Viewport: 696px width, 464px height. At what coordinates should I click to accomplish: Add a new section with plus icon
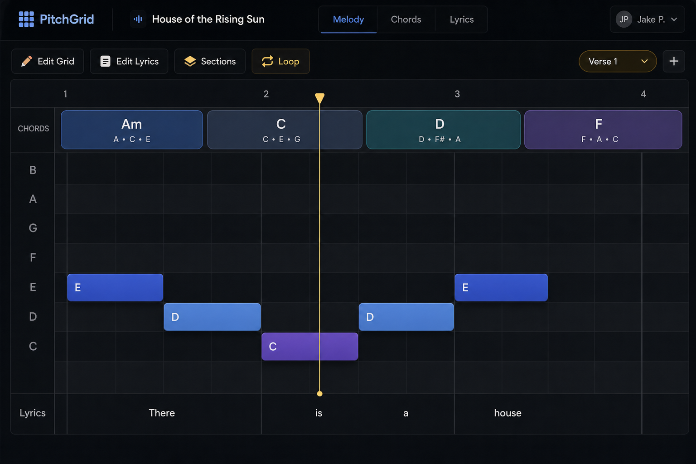tap(674, 61)
